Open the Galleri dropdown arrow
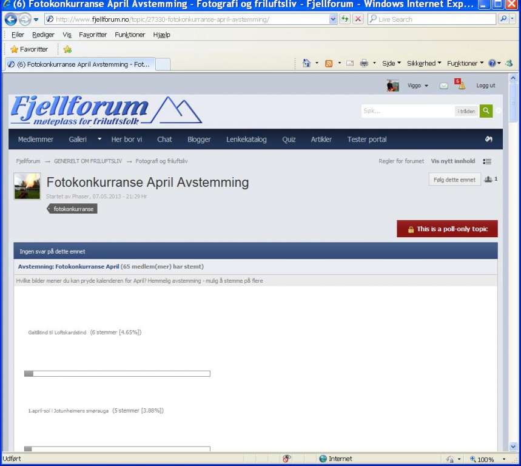This screenshot has height=466, width=521. pos(99,139)
